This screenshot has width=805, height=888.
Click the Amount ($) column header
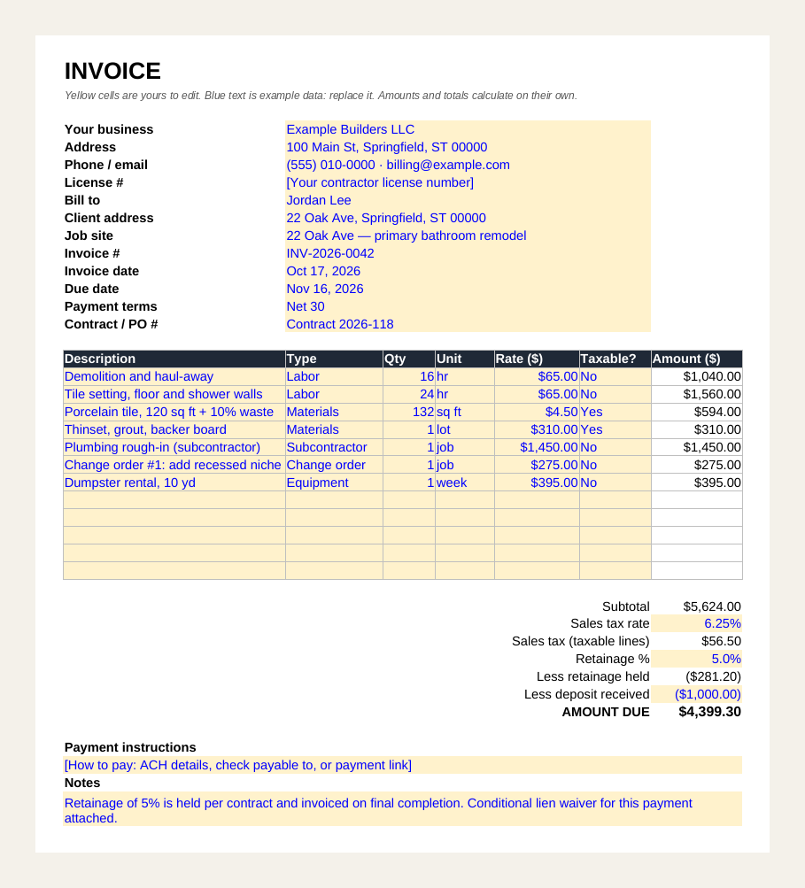697,359
